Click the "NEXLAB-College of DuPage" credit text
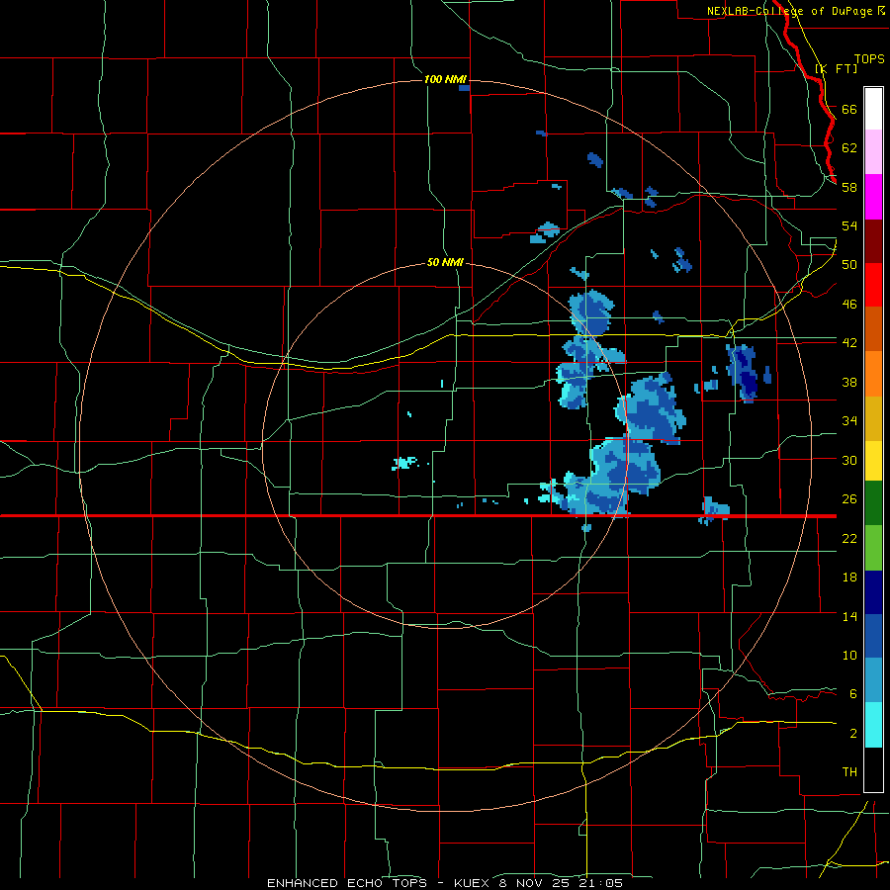This screenshot has height=890, width=890. (x=791, y=11)
